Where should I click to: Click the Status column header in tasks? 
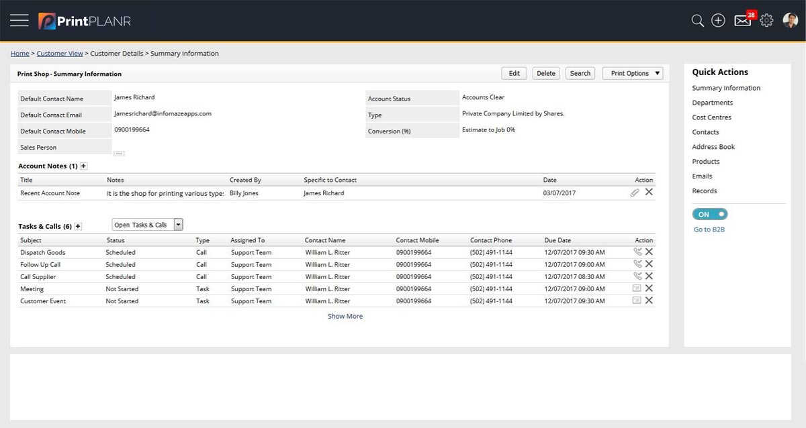point(116,240)
